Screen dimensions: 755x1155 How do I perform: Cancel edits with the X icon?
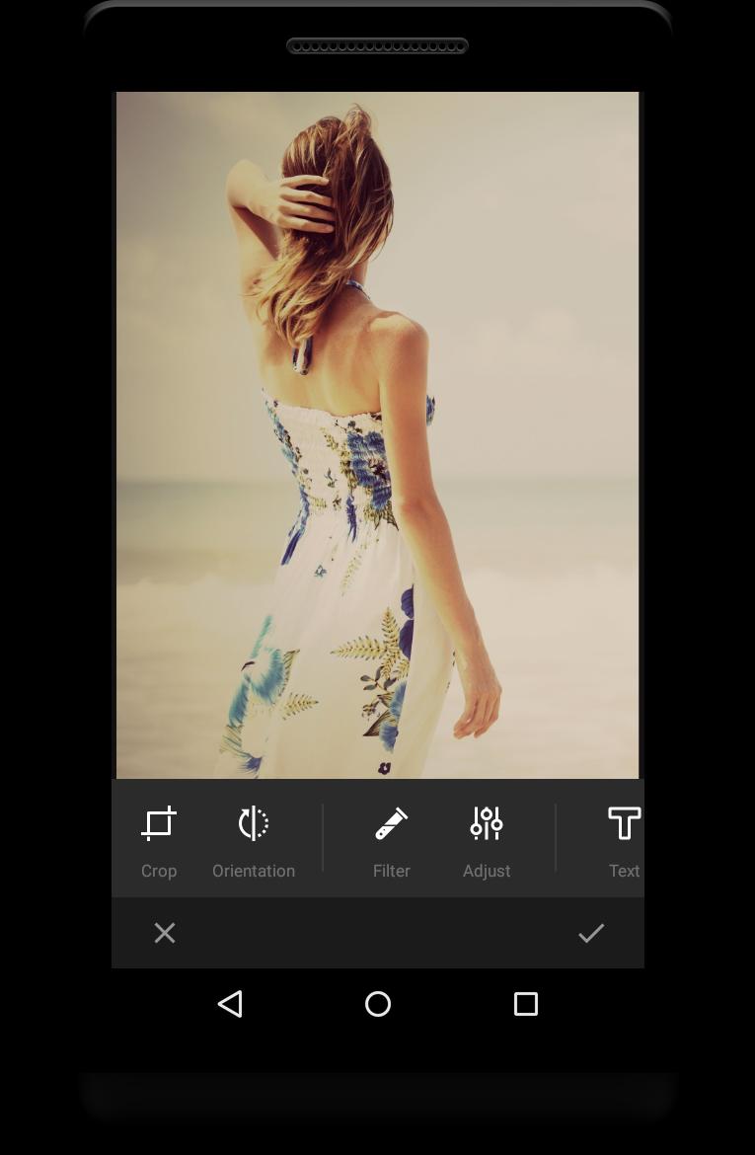[x=165, y=933]
